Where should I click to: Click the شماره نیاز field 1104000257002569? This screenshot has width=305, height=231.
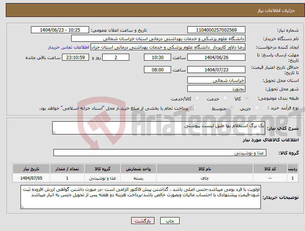click(x=216, y=30)
